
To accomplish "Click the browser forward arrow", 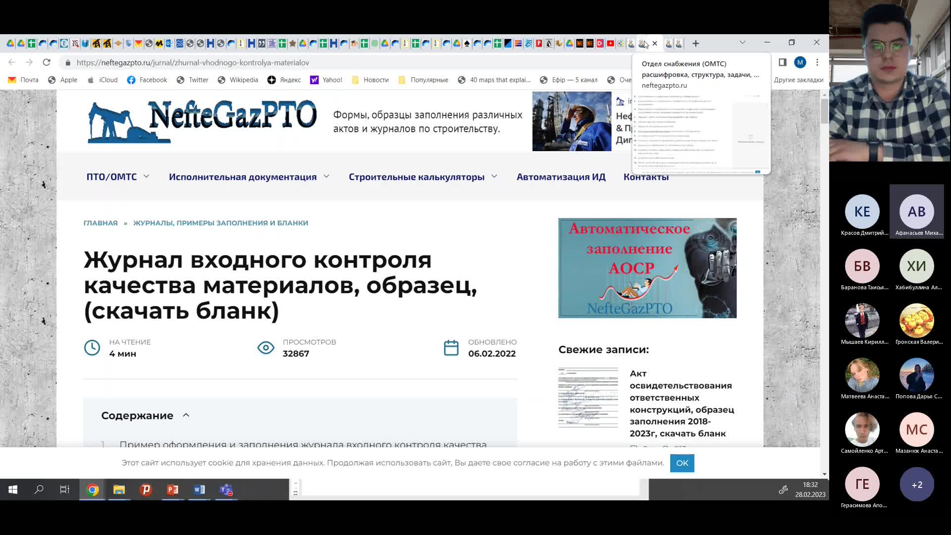I will point(29,62).
